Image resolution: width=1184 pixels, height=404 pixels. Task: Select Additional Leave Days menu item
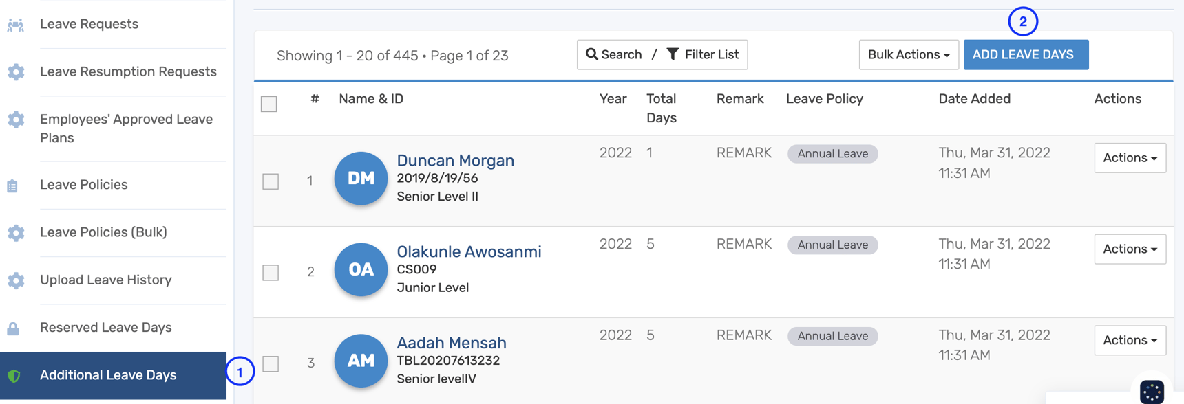(x=113, y=376)
